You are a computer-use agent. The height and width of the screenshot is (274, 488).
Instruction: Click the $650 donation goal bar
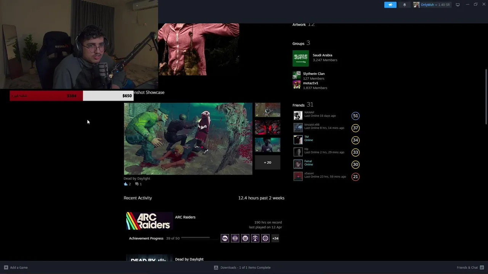71,96
